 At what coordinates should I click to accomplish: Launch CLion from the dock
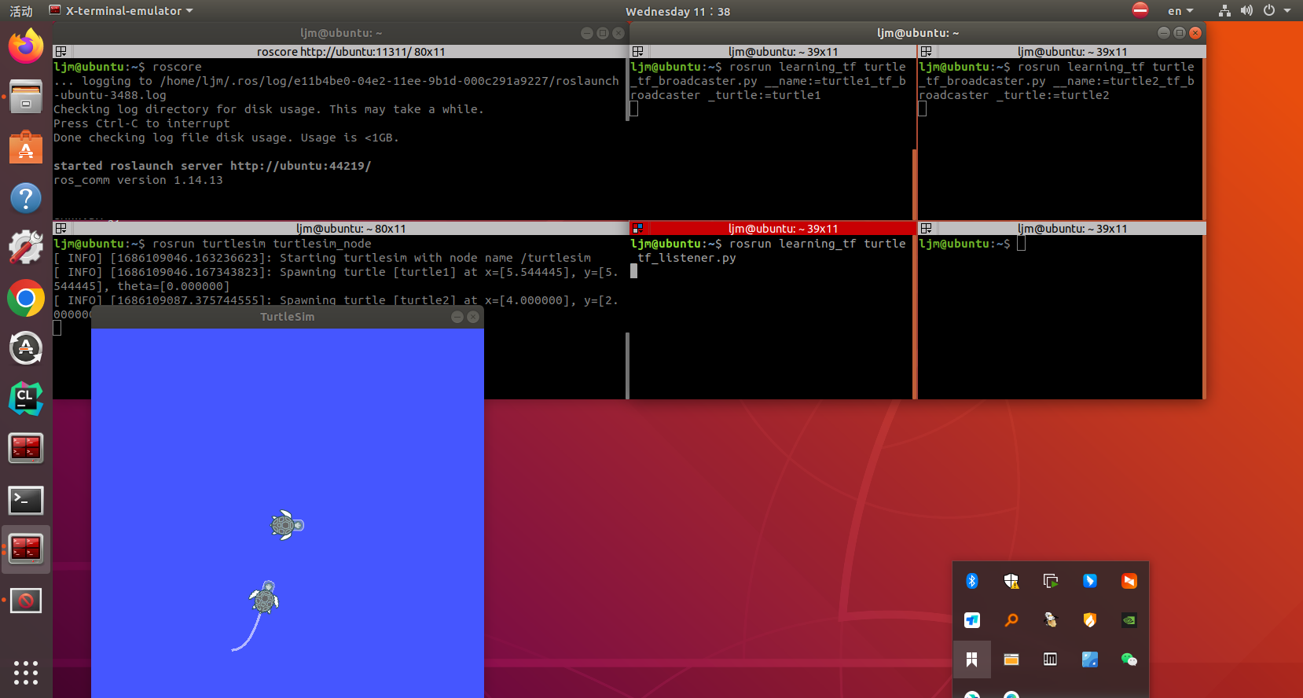[26, 399]
